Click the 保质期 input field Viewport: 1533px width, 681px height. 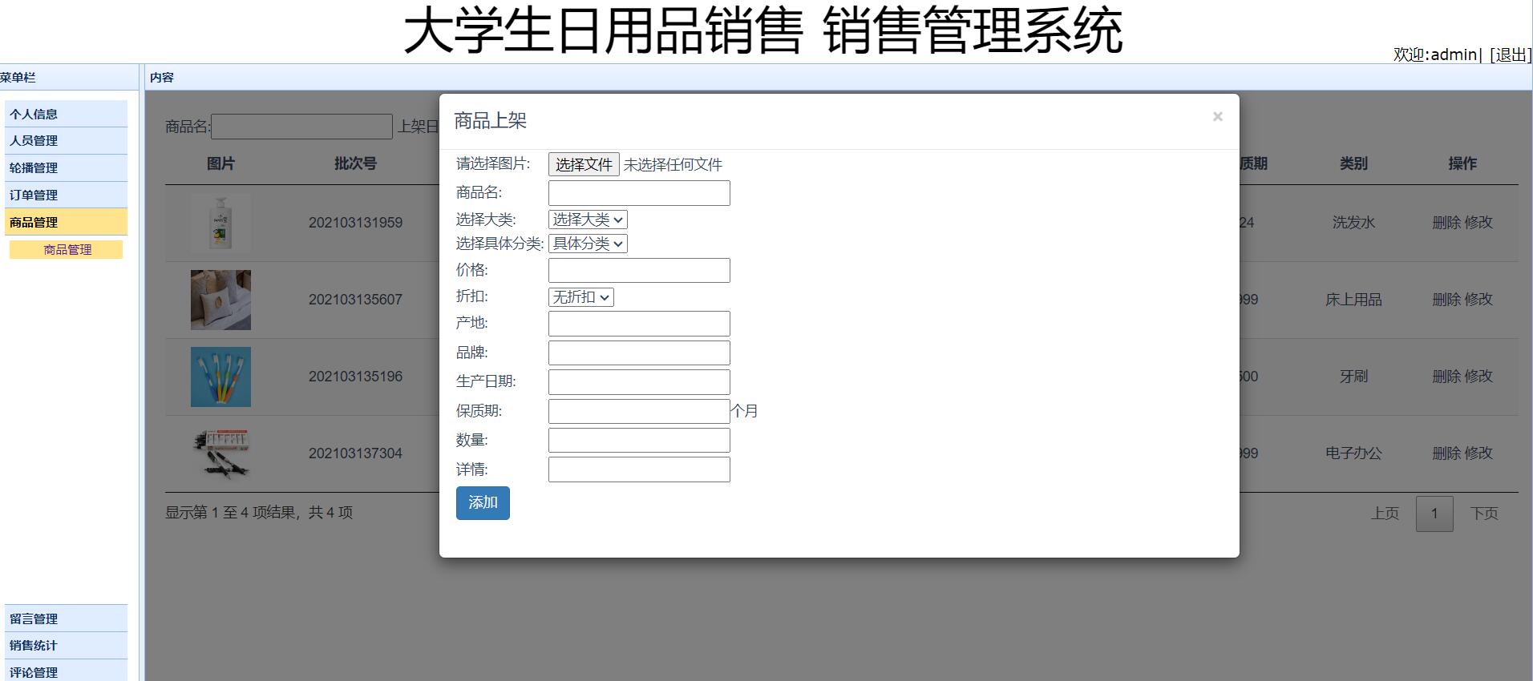(x=639, y=411)
